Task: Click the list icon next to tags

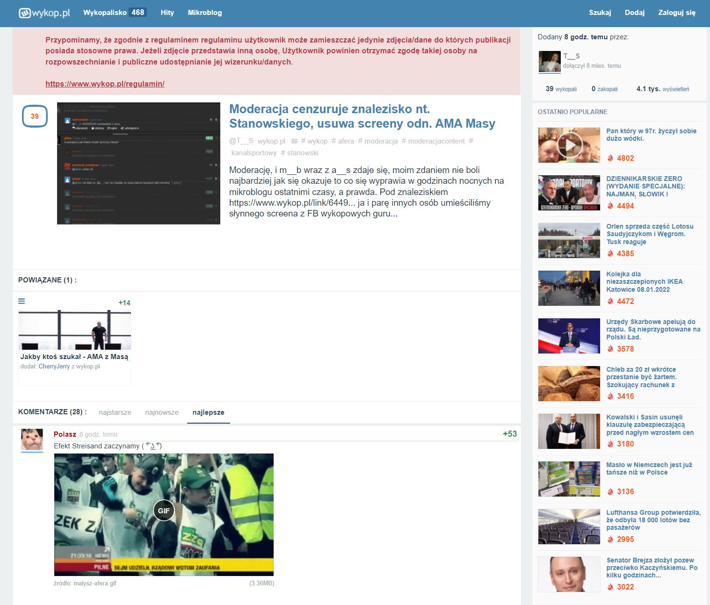Action: tap(294, 141)
